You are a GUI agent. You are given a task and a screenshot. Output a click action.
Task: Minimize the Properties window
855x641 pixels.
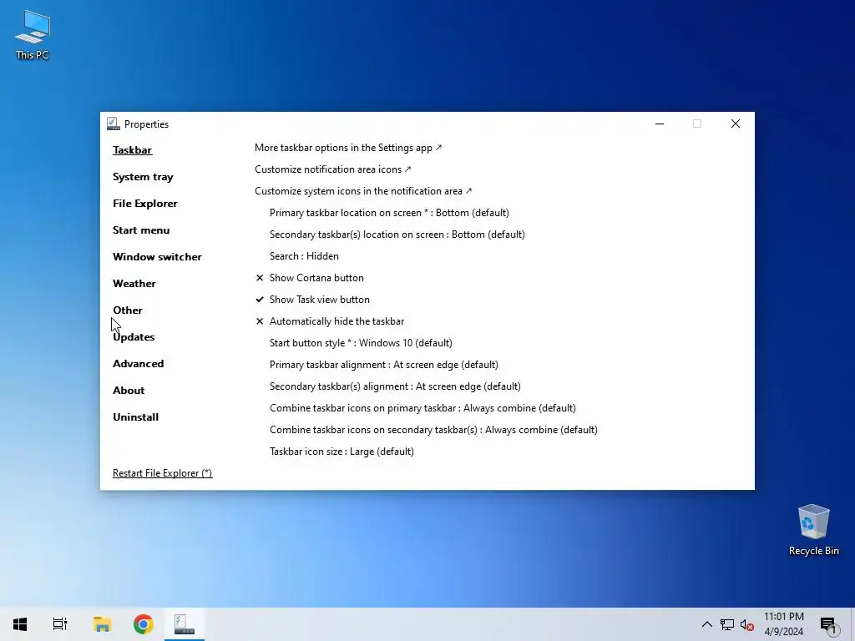pyautogui.click(x=660, y=124)
